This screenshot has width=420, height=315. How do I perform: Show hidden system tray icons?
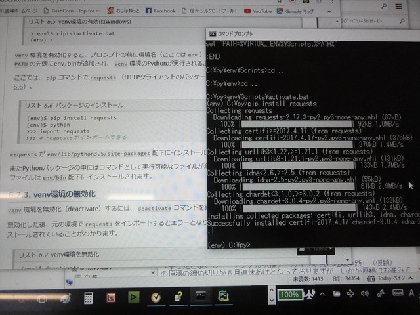tap(322, 294)
